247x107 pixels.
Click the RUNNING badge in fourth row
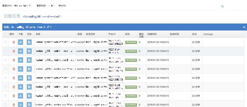131,69
